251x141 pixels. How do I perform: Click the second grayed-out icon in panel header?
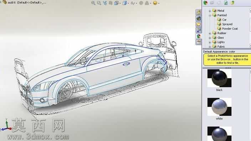219,3
